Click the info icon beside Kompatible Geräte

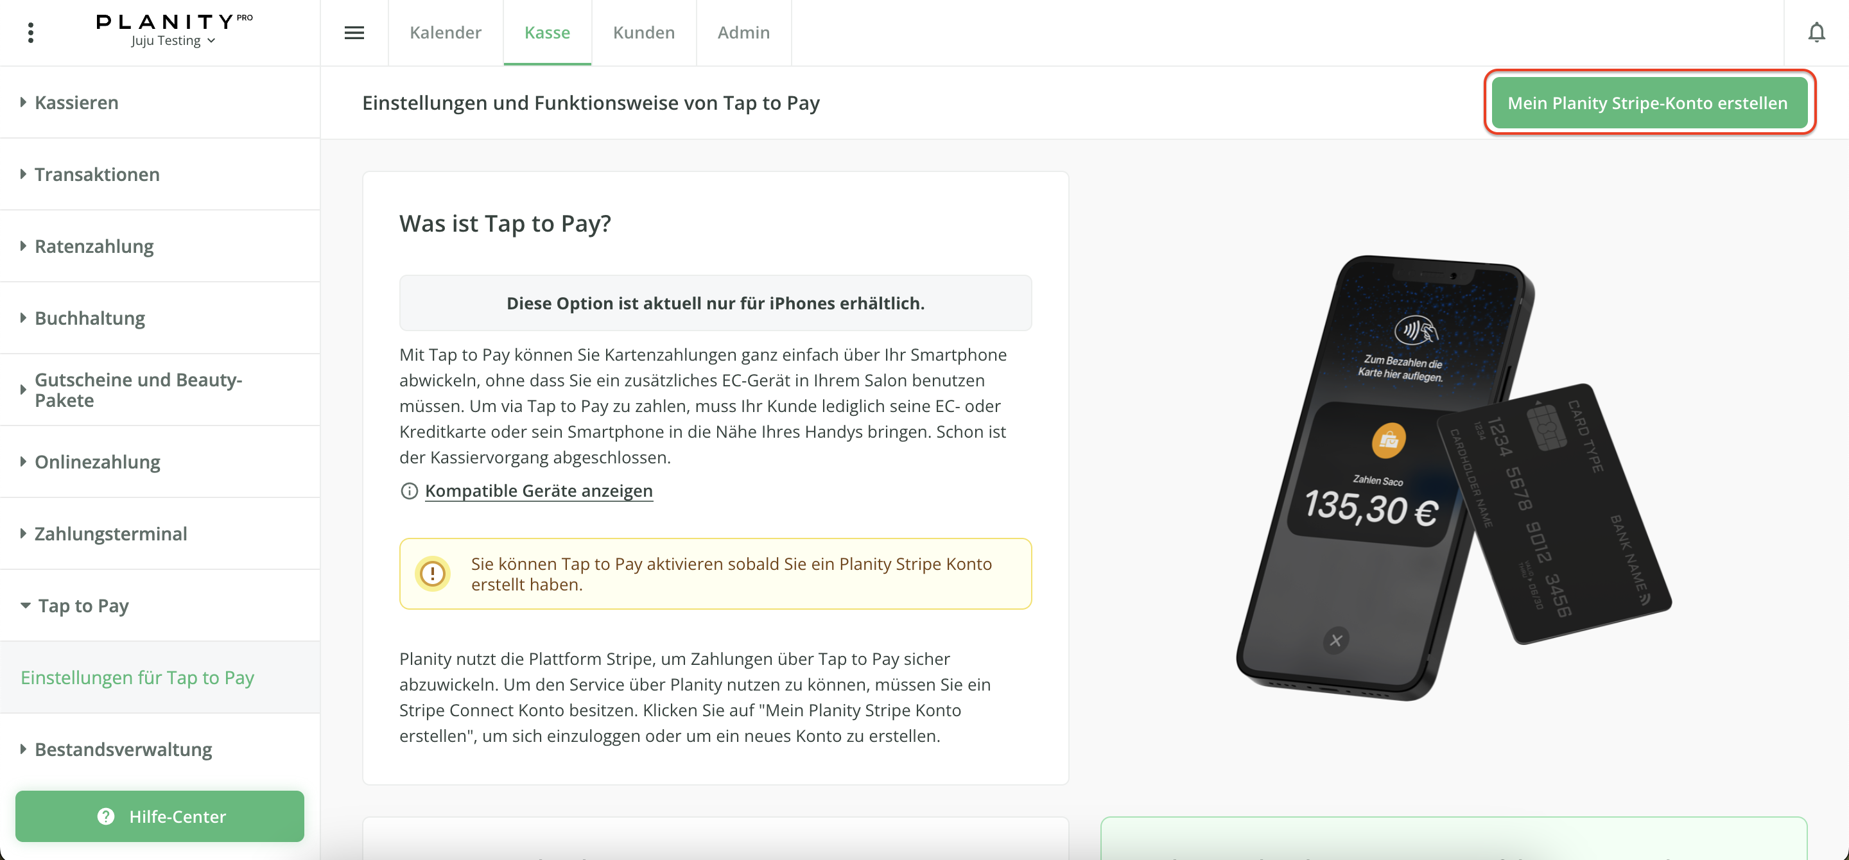click(409, 492)
